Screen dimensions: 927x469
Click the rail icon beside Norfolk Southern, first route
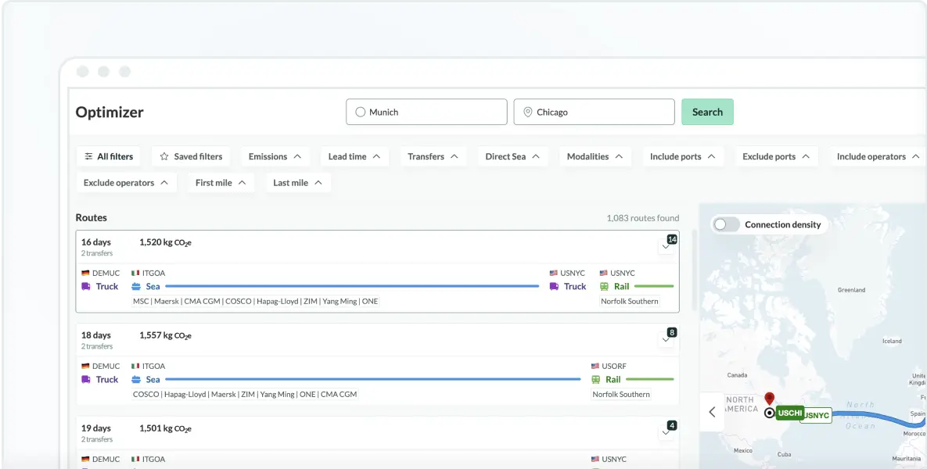[x=605, y=287]
